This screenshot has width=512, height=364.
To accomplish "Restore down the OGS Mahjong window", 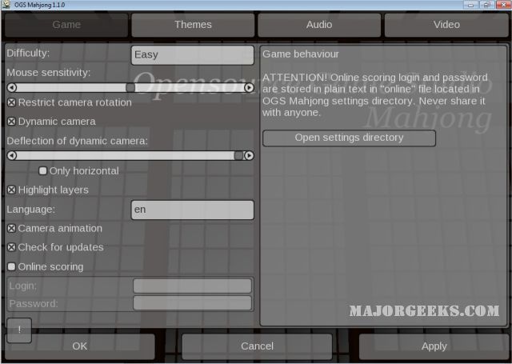I will click(487, 5).
